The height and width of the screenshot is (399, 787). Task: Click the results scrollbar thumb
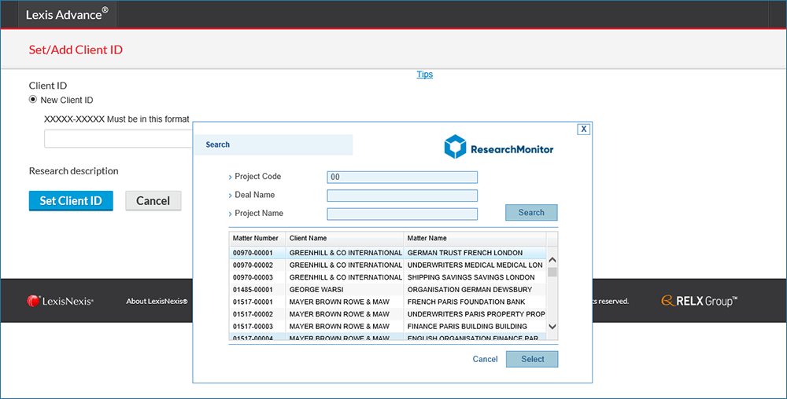tap(552, 272)
